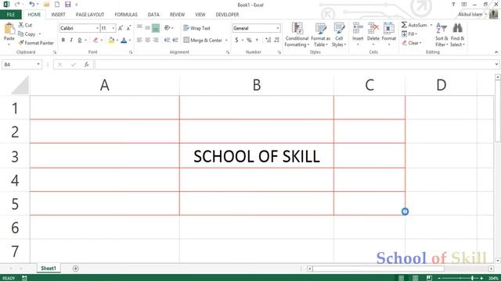Align text to bottom
The height and width of the screenshot is (281, 501).
156,28
